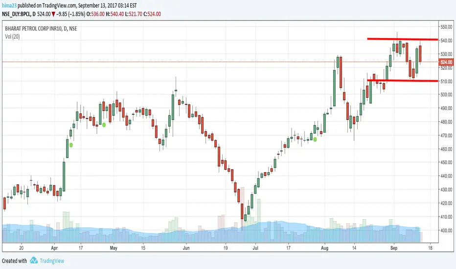This screenshot has width=456, height=269.
Task: Click the 550.00 price axis label
Action: 446,27
